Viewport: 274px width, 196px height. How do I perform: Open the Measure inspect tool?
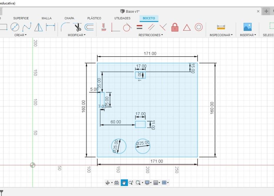221,27
